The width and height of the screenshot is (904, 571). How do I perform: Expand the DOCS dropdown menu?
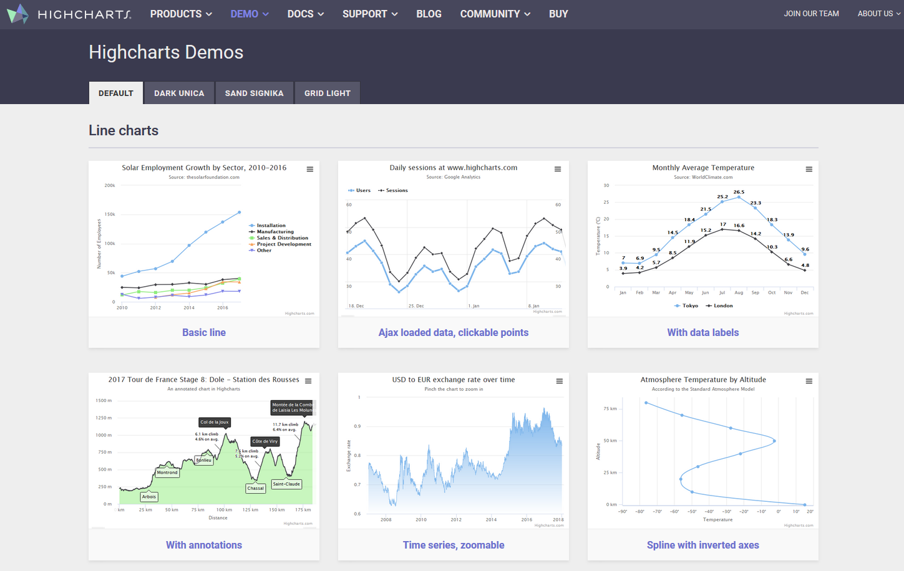306,14
